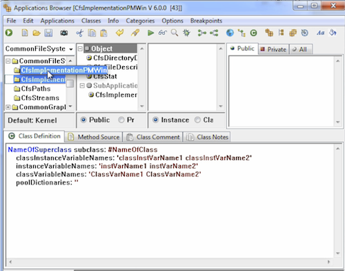Click the Default: Kernel label

[32, 120]
